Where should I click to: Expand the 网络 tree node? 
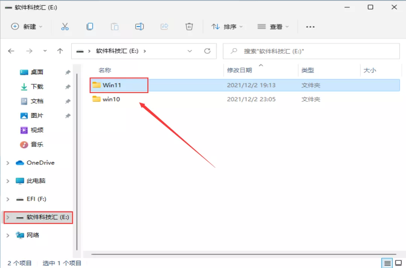pos(8,235)
